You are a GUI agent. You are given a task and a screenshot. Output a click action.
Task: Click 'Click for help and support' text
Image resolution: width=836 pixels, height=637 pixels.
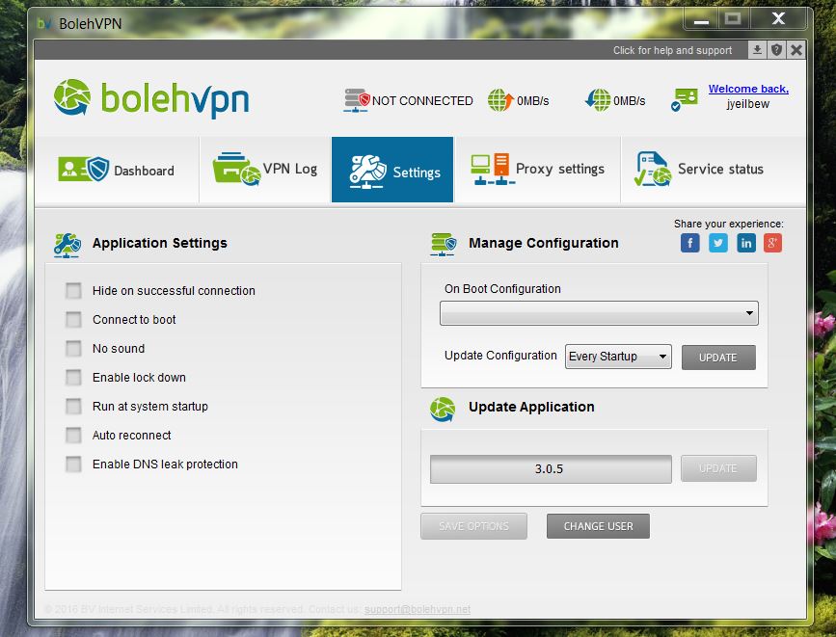672,50
